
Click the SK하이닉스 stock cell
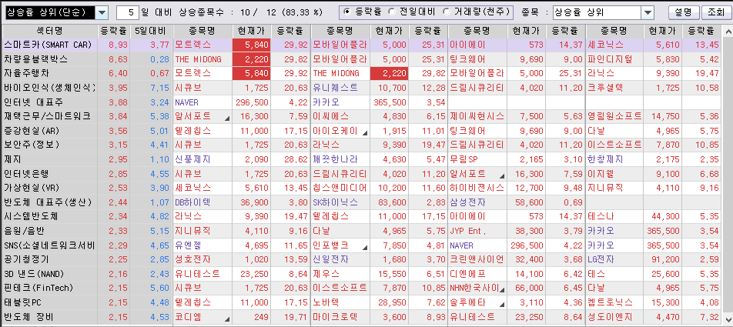pos(340,202)
